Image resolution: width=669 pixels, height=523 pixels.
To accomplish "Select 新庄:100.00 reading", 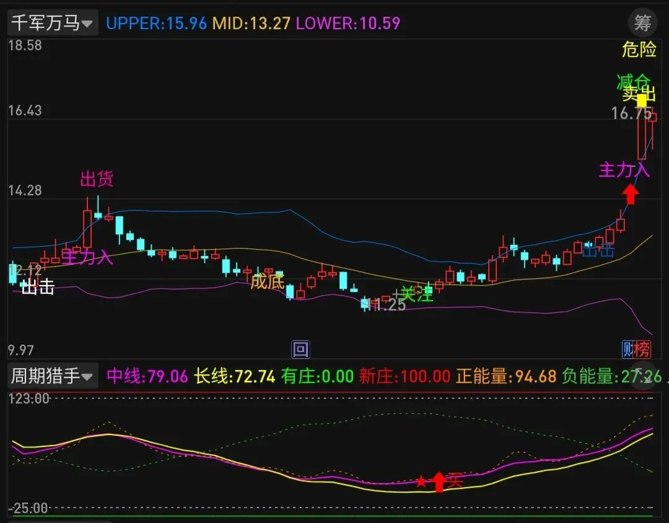I will pos(404,376).
